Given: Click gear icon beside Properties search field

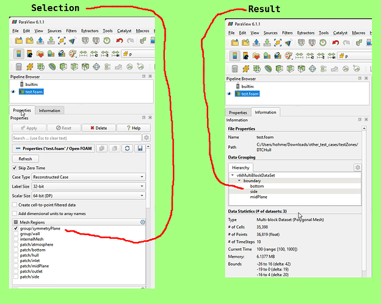Looking at the screenshot, I should 147,138.
